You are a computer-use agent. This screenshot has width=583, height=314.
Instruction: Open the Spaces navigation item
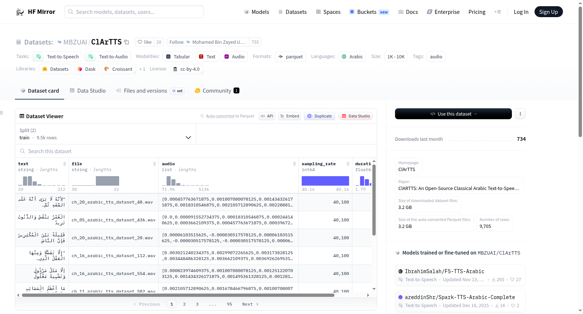click(328, 12)
